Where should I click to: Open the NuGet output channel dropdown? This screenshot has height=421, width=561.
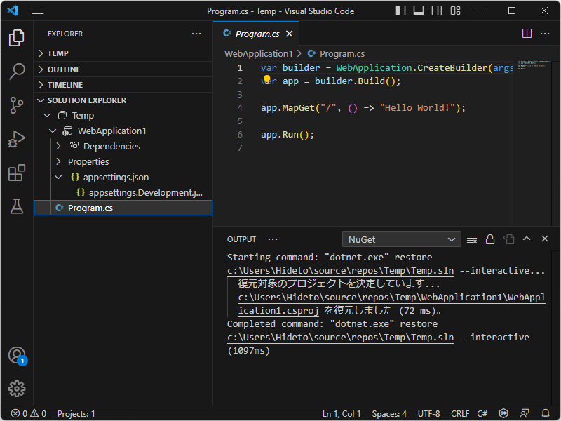click(x=401, y=239)
